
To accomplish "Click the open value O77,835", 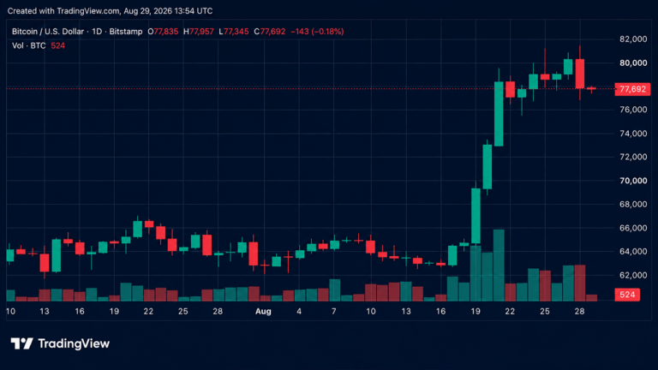I will 163,32.
